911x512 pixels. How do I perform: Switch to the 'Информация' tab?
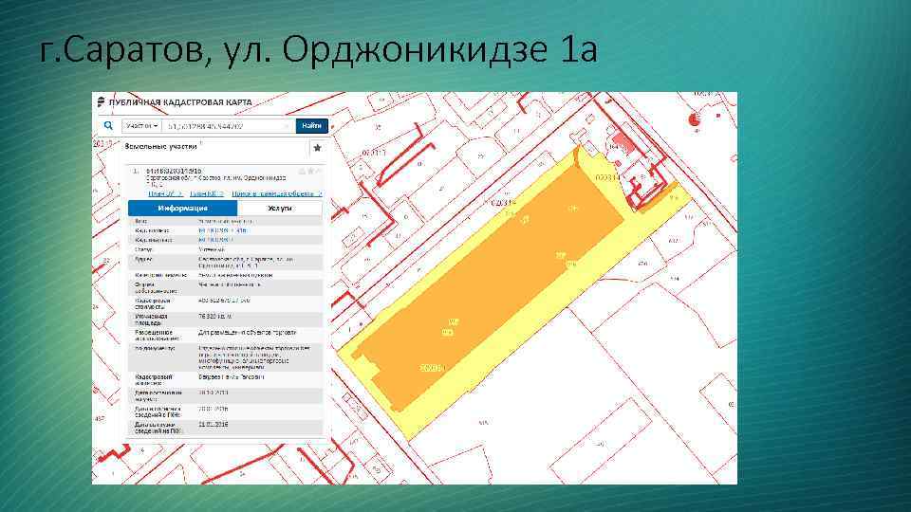tap(182, 208)
